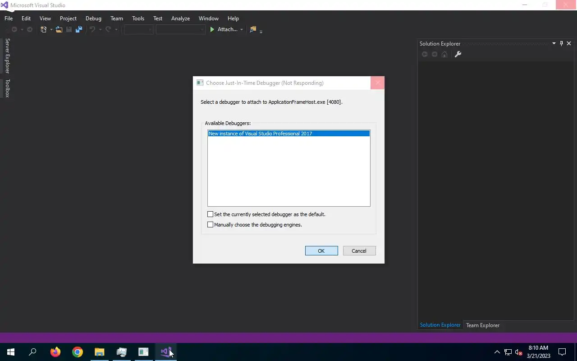Open the Project menu
The height and width of the screenshot is (361, 577).
[x=68, y=19]
